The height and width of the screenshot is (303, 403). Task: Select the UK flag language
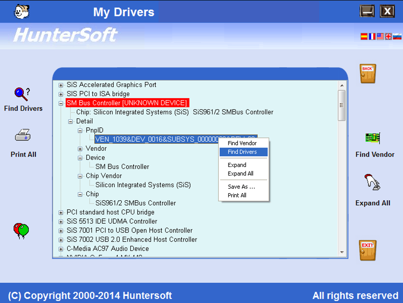[x=388, y=36]
